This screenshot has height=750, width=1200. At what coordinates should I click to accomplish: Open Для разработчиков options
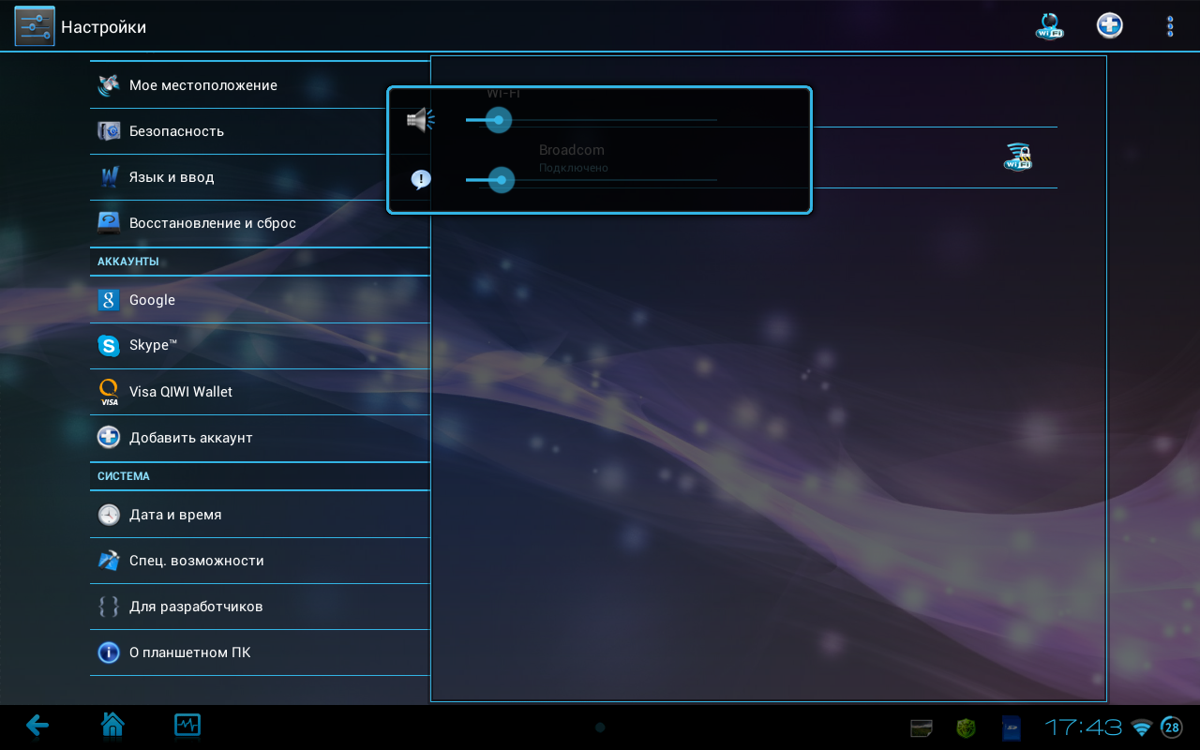tap(195, 607)
